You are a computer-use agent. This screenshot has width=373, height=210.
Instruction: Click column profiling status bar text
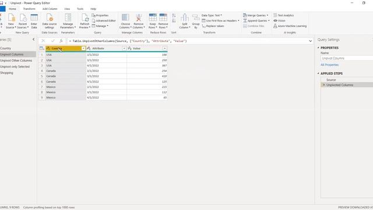pyautogui.click(x=49, y=208)
